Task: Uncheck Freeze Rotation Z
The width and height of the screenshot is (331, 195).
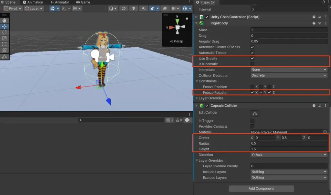Action: (269, 92)
